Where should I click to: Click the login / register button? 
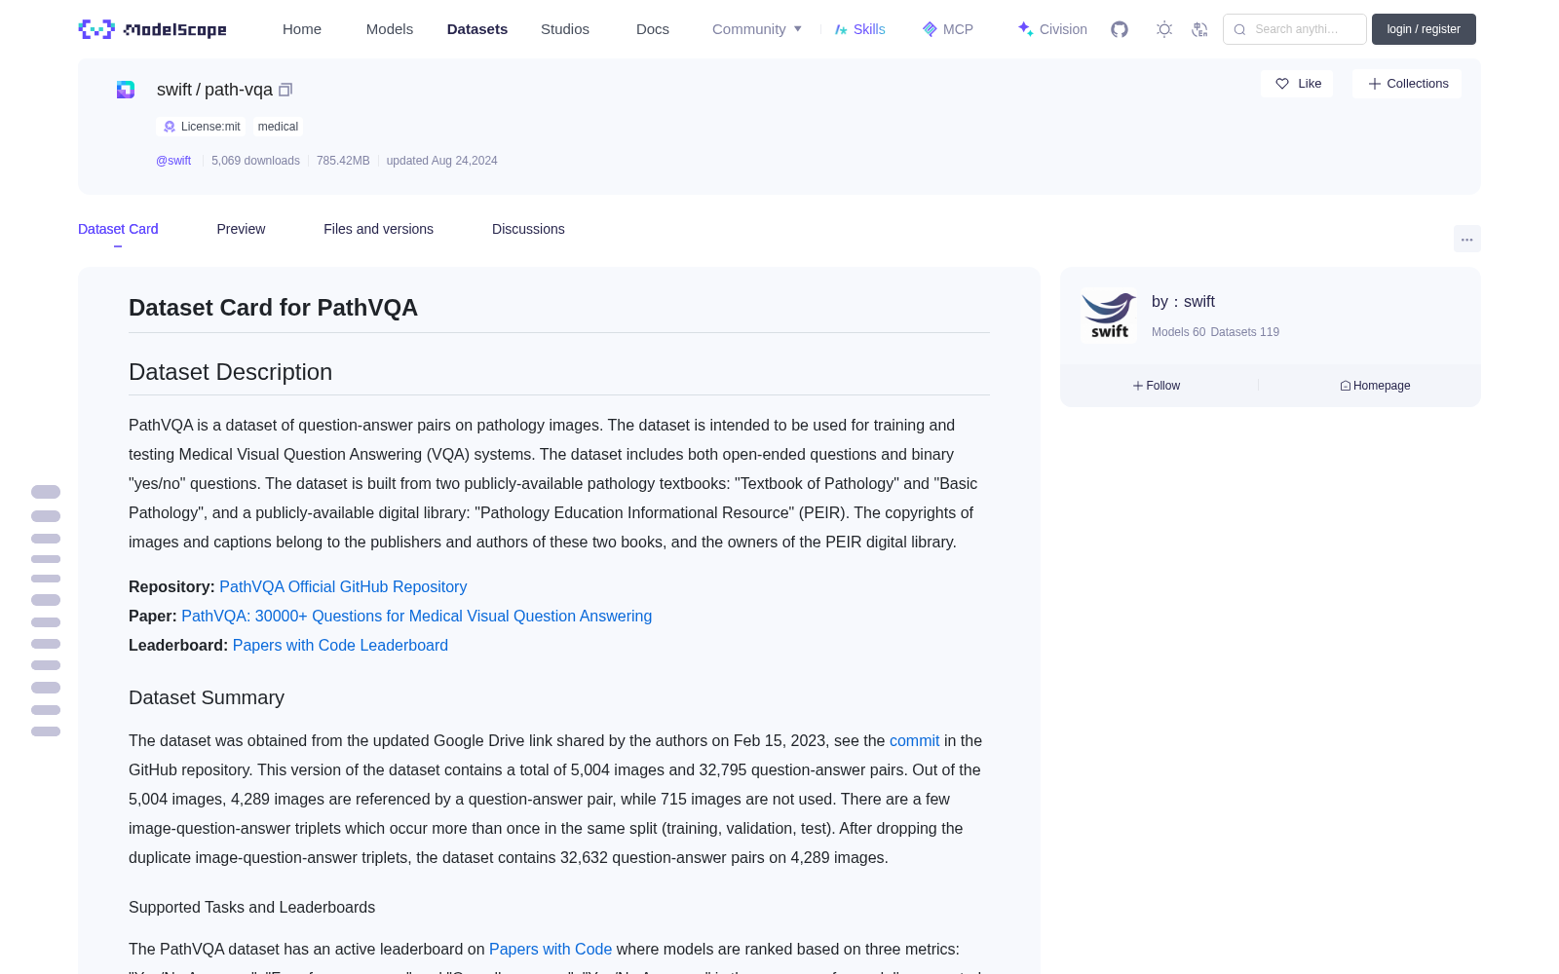[x=1424, y=29]
